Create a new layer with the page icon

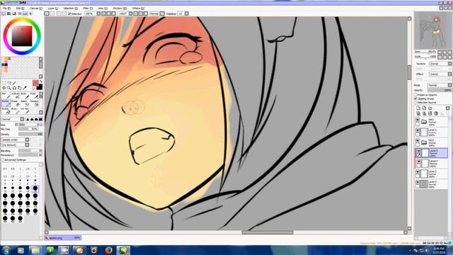click(418, 108)
